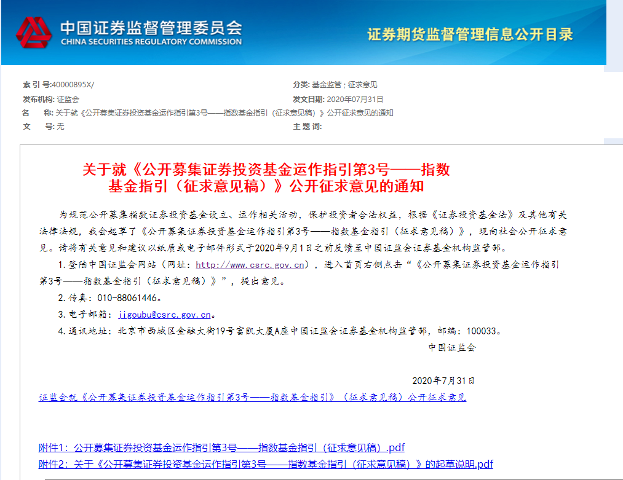The image size is (623, 480).
Task: Click the 分类 基金监管；征求意见 text
Action: (335, 85)
